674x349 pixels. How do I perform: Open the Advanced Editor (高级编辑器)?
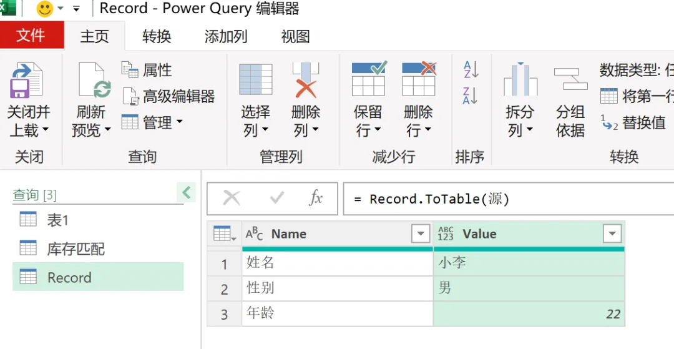[x=168, y=96]
